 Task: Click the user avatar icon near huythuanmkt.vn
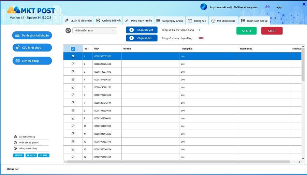(204, 7)
